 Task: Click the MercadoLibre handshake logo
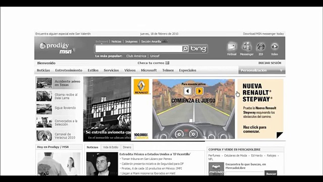pos(216,169)
